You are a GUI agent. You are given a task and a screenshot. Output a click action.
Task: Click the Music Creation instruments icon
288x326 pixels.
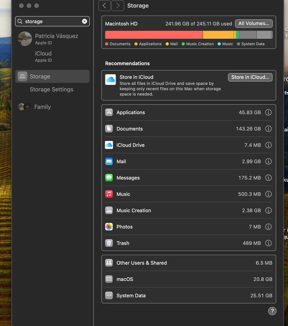pyautogui.click(x=109, y=210)
